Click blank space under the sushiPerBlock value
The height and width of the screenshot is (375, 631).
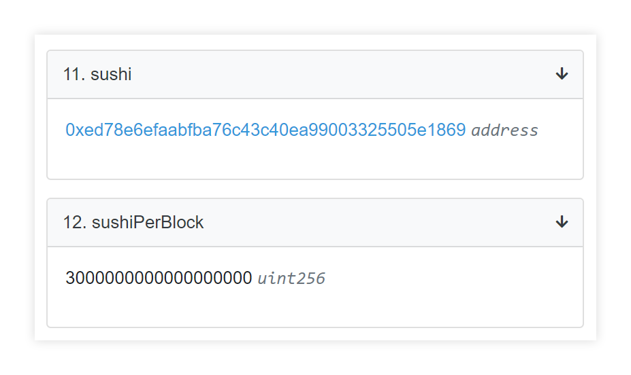pos(315,308)
